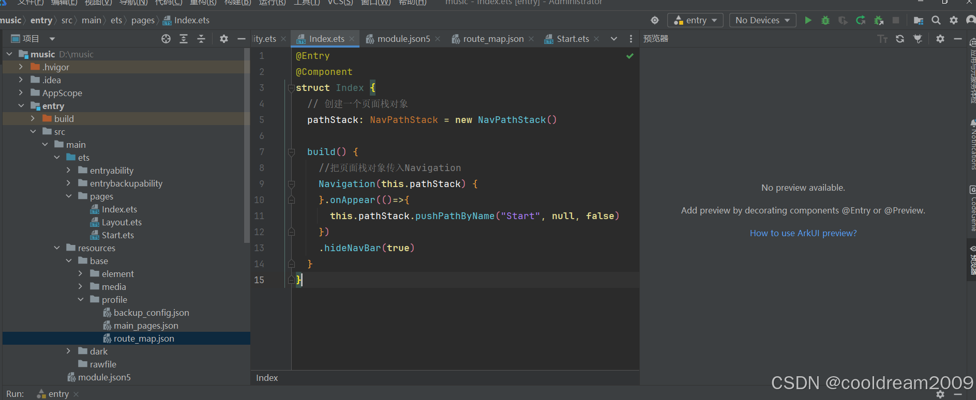Fold the Navigation block at line 9
The height and width of the screenshot is (400, 976).
click(x=291, y=184)
